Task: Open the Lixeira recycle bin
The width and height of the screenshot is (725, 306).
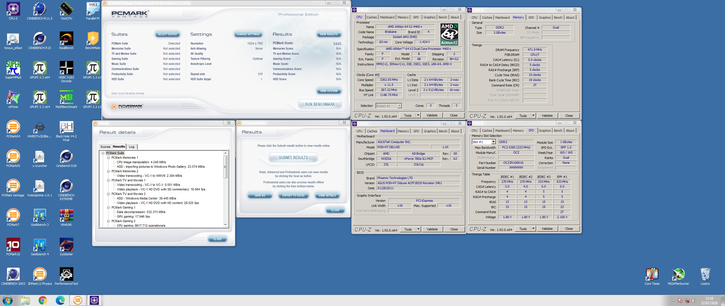Action: (705, 277)
